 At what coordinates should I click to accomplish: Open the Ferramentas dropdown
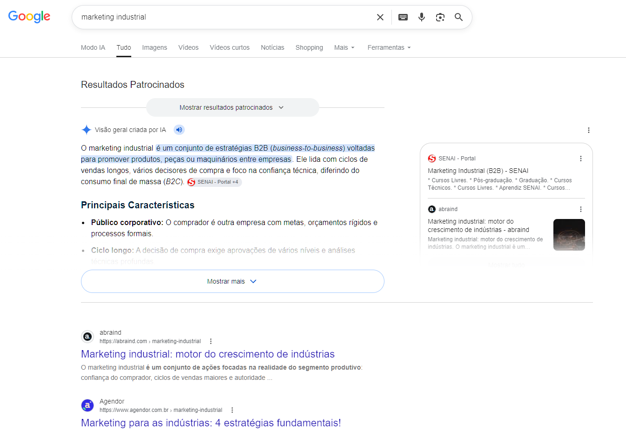coord(389,47)
